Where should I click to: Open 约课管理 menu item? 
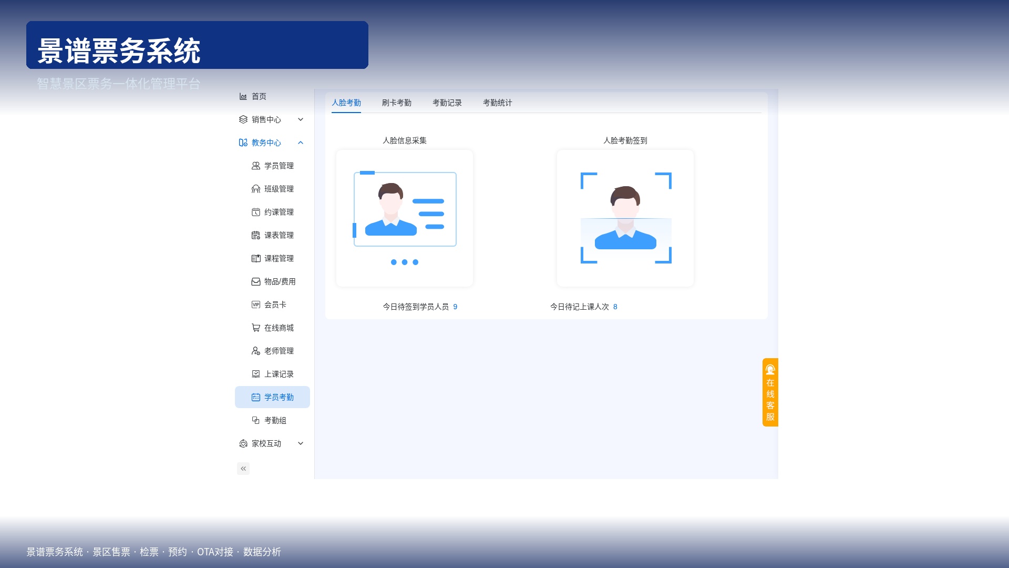272,212
